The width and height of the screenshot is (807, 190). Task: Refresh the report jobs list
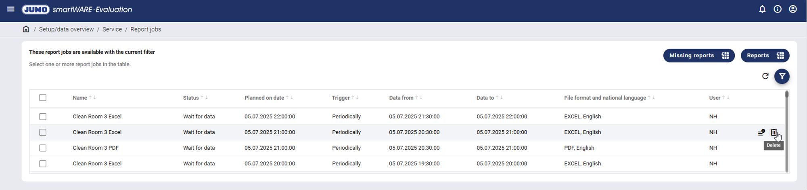point(765,76)
